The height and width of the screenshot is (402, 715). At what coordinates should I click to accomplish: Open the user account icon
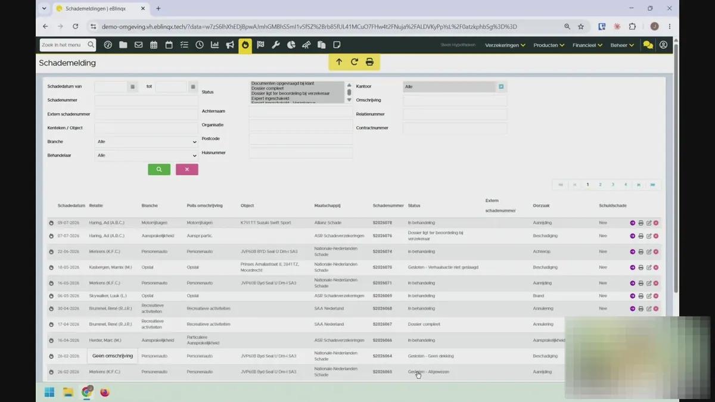[663, 45]
